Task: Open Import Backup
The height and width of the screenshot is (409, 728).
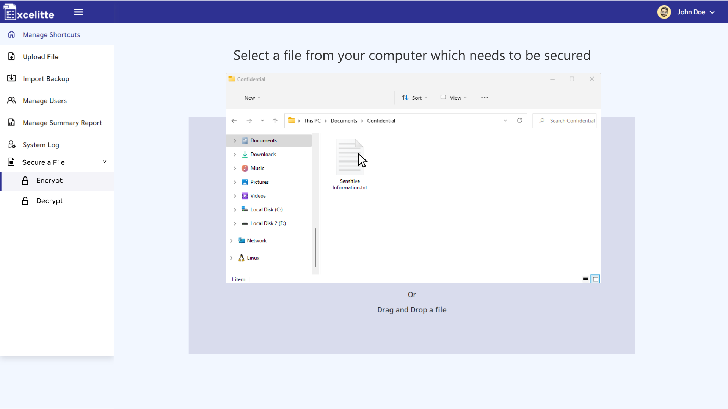Action: coord(45,78)
